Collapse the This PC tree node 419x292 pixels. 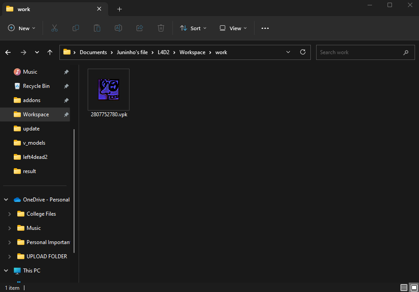[x=6, y=271]
